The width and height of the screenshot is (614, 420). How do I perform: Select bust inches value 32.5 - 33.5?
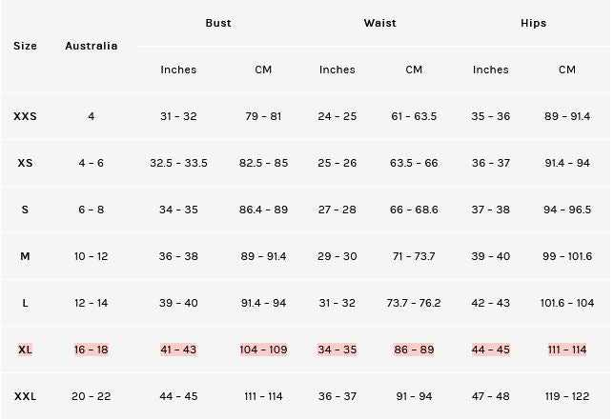point(178,163)
